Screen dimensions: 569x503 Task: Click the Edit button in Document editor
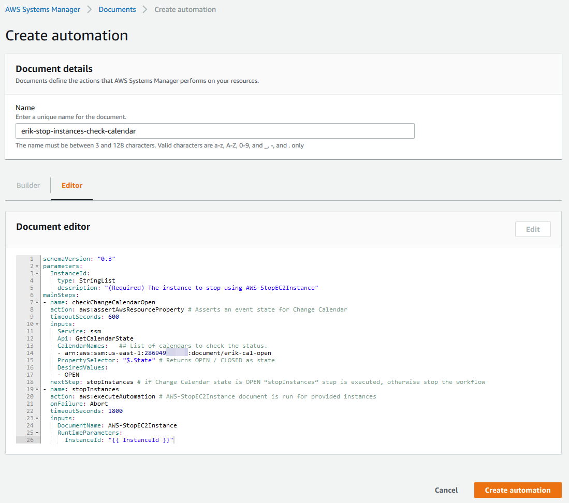[533, 229]
